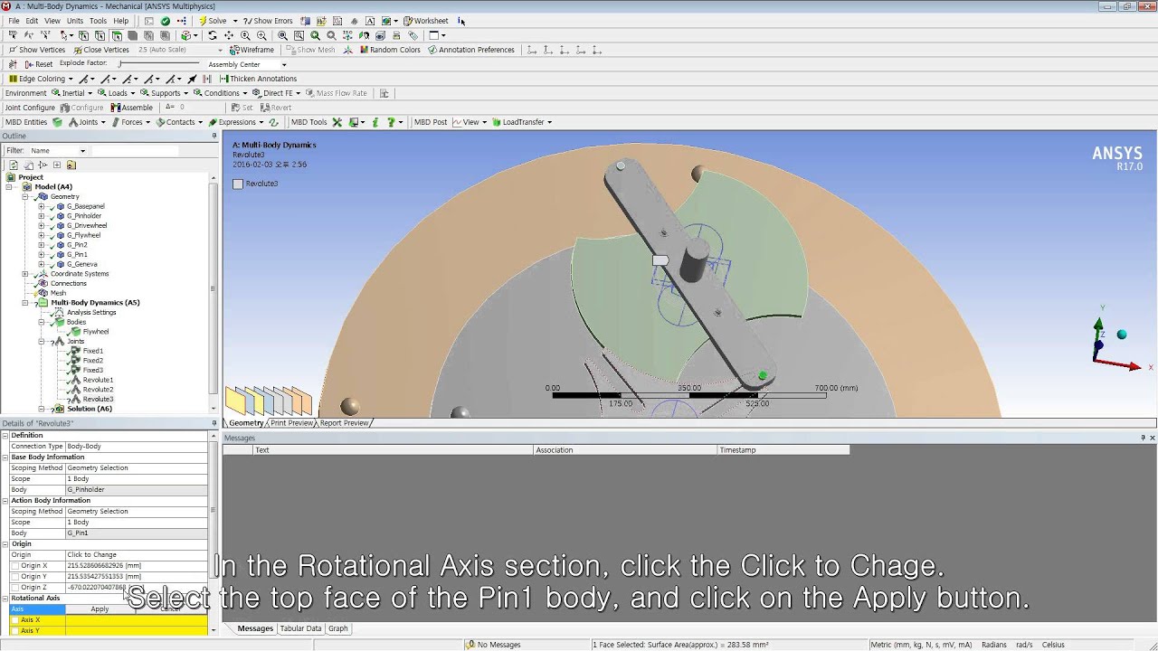Open the Worksheet view

click(x=426, y=21)
